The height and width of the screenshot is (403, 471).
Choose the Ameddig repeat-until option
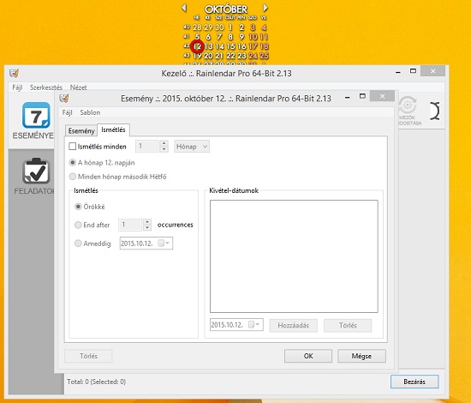click(78, 244)
